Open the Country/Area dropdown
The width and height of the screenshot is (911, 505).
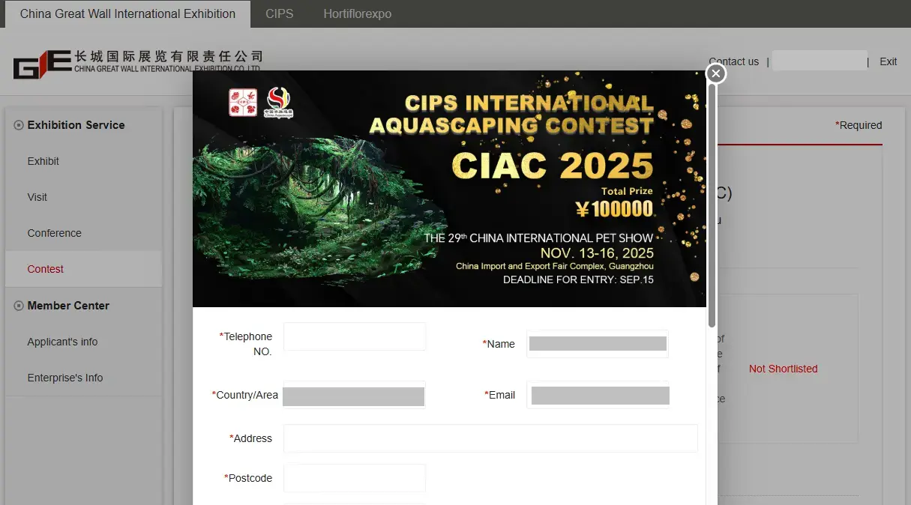[354, 396]
